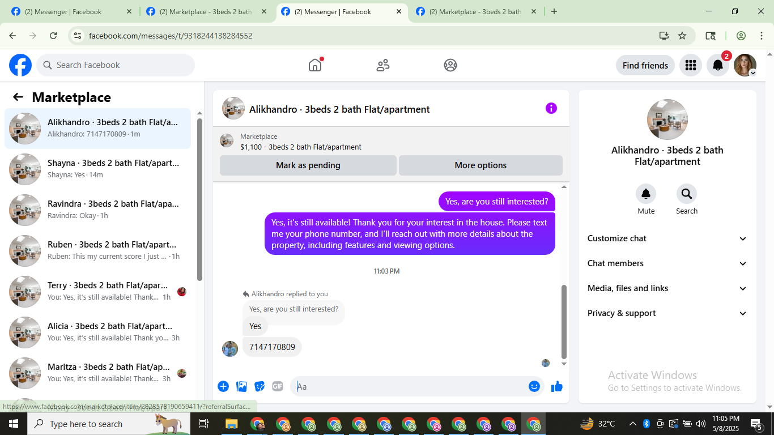Open the Facebook logo home link
774x435 pixels.
(20, 65)
